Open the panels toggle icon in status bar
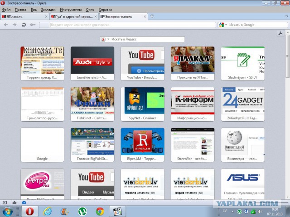This screenshot has height=217, width=290. coord(5,203)
